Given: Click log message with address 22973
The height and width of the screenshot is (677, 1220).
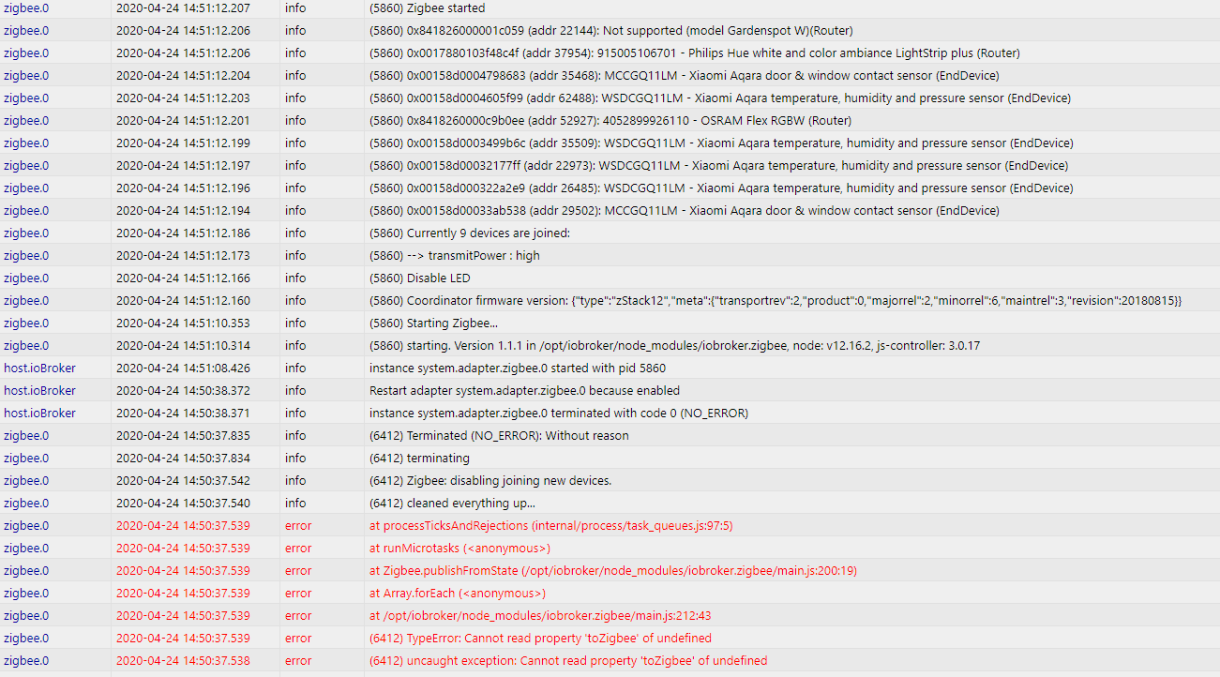Looking at the screenshot, I should (x=718, y=166).
